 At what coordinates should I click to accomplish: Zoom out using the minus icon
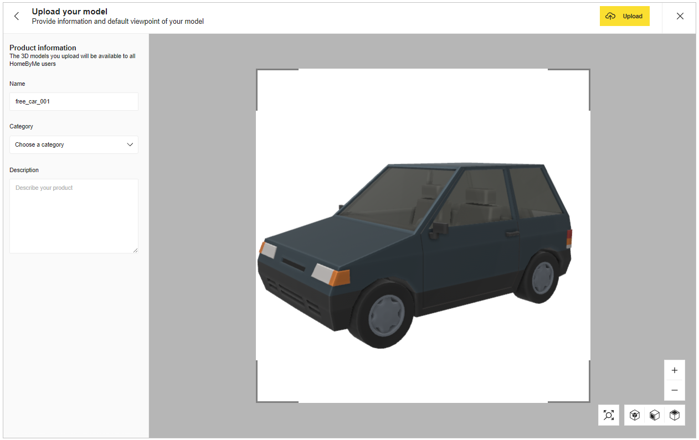[x=674, y=390]
